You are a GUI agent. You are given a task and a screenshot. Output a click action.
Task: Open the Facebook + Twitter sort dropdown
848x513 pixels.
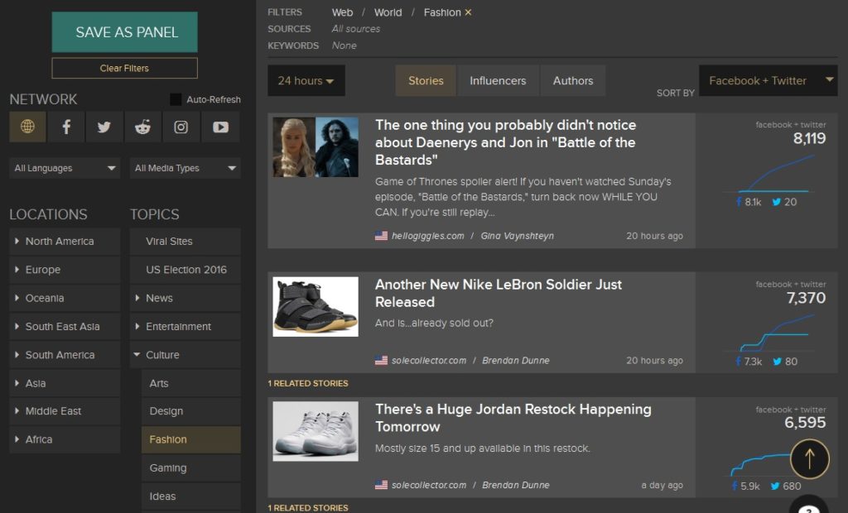pos(767,80)
